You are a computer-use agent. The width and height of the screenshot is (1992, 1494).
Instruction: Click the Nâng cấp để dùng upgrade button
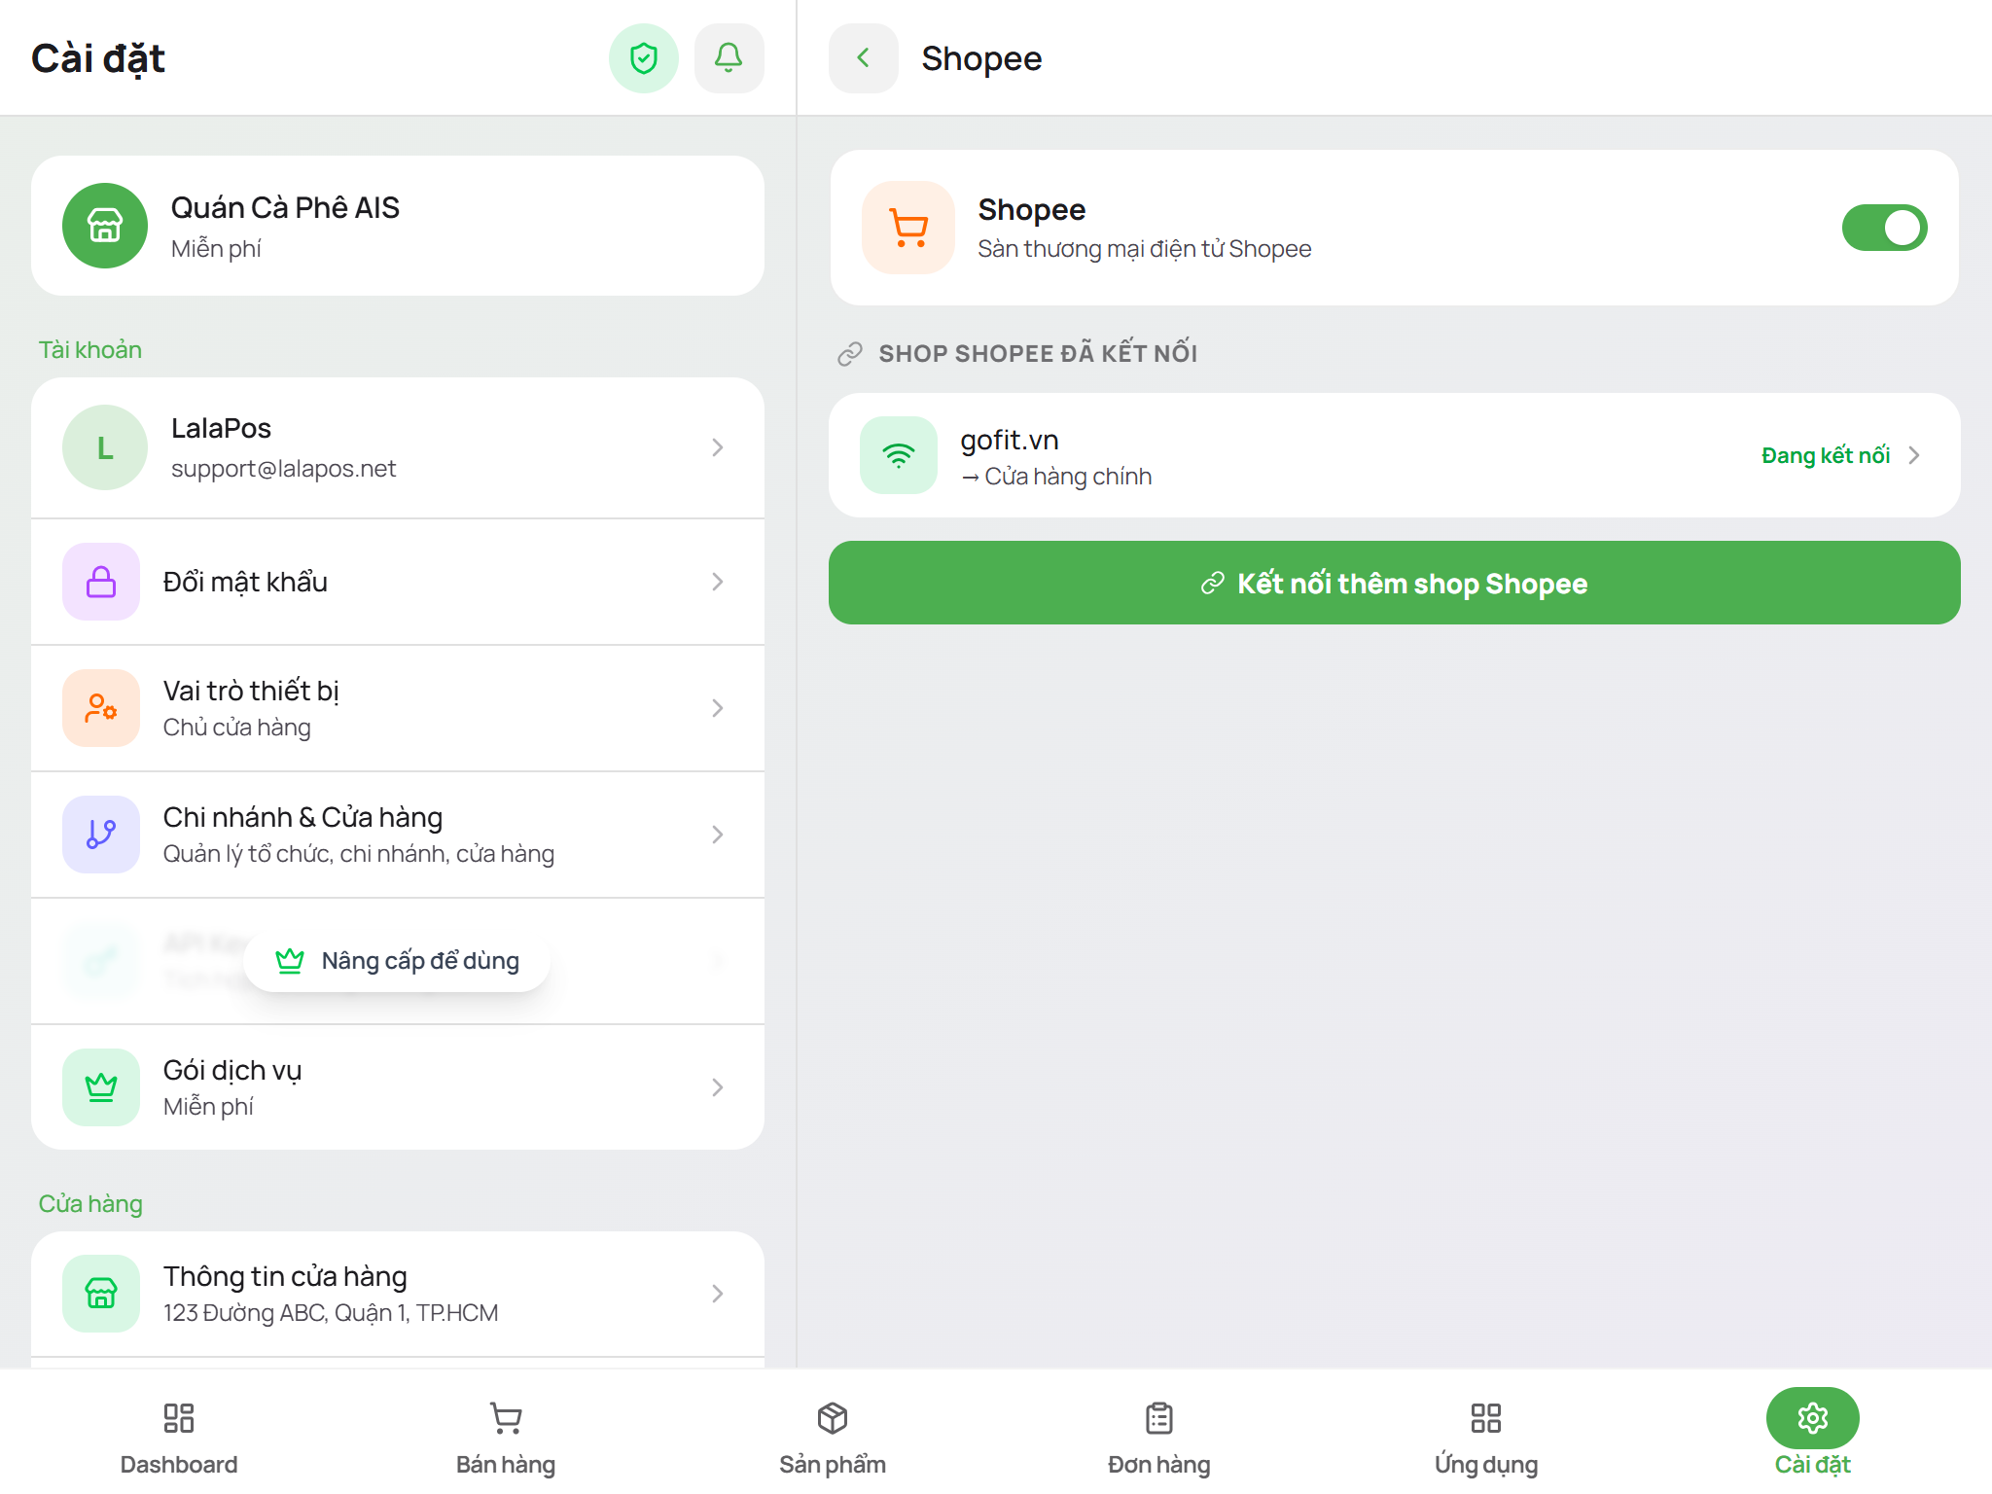click(397, 961)
